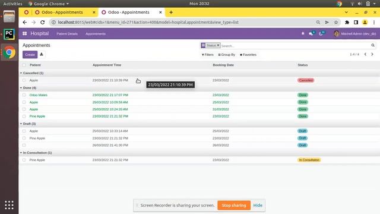Hide the screen sharing notice

tap(258, 205)
